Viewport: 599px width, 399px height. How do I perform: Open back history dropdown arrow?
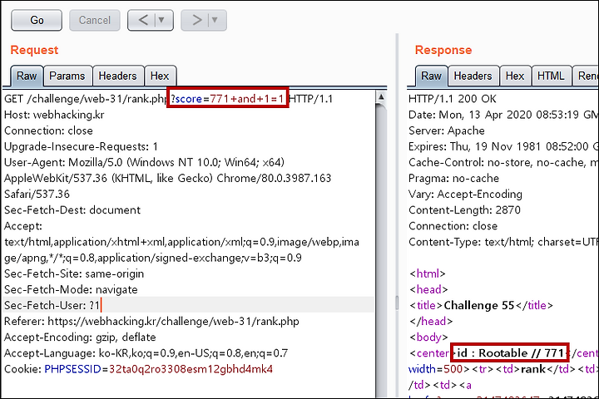coord(162,20)
